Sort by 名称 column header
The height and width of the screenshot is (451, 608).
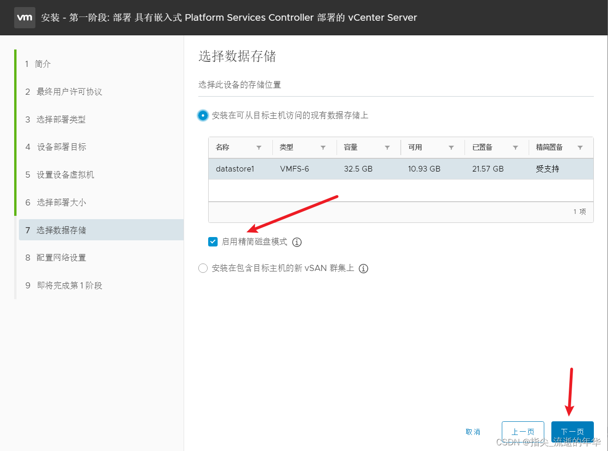point(222,148)
